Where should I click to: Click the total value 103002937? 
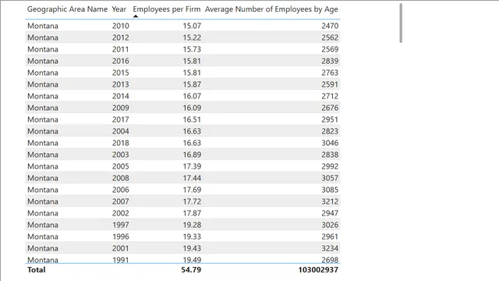318,270
